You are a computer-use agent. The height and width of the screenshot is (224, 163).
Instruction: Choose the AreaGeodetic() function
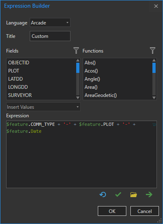point(101,95)
